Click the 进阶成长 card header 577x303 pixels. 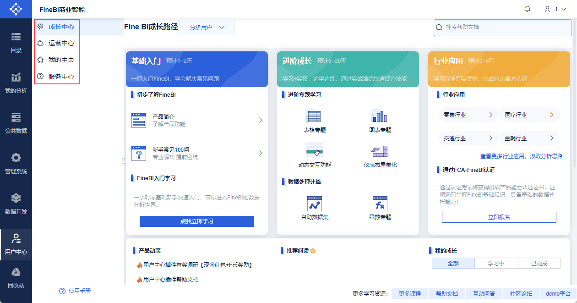pos(348,69)
